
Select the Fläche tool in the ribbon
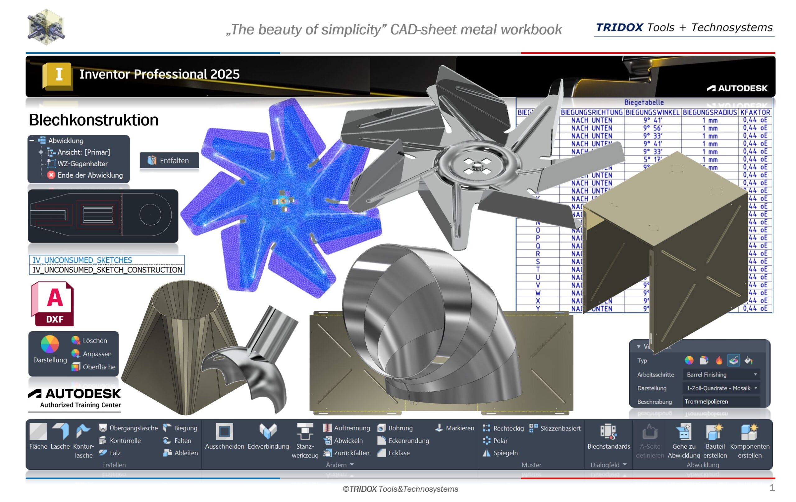[38, 436]
